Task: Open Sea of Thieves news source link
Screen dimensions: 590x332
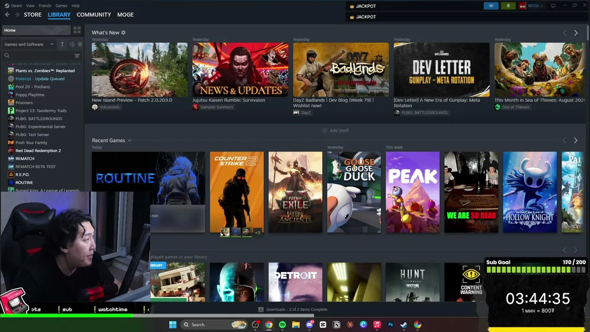Action: (x=515, y=107)
